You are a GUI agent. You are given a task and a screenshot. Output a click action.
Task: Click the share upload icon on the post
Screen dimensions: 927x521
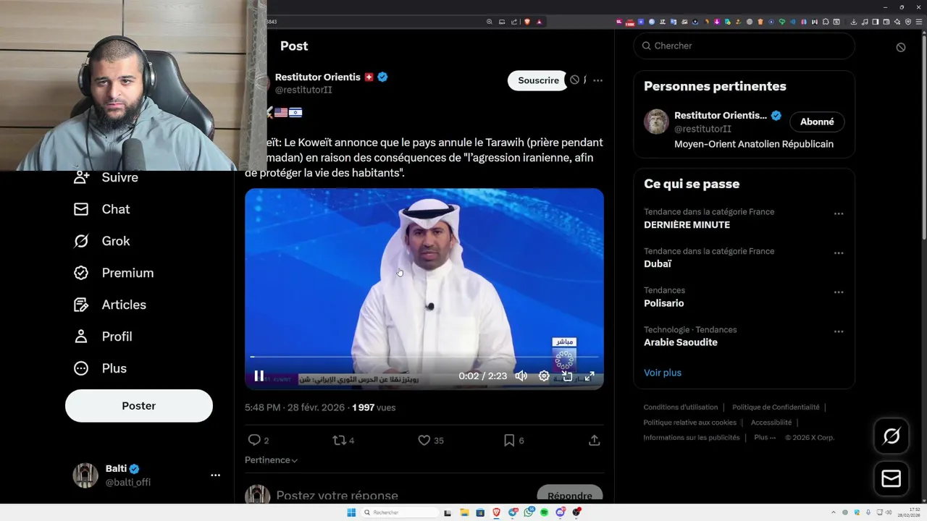click(594, 440)
